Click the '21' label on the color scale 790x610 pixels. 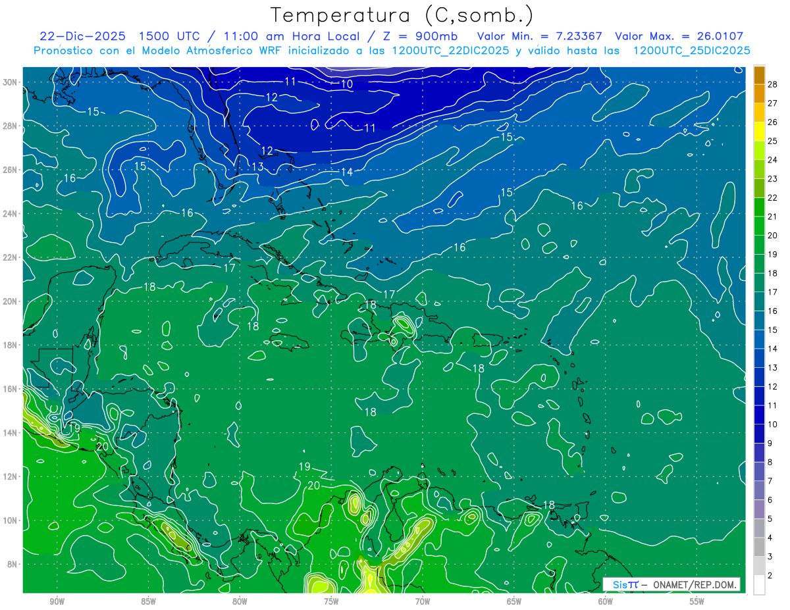point(773,216)
